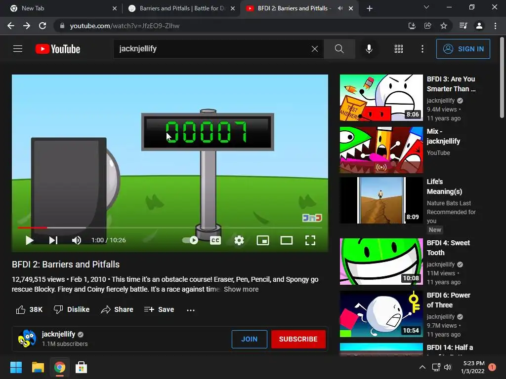Install app icon in address bar
Image resolution: width=506 pixels, height=379 pixels.
pyautogui.click(x=412, y=26)
